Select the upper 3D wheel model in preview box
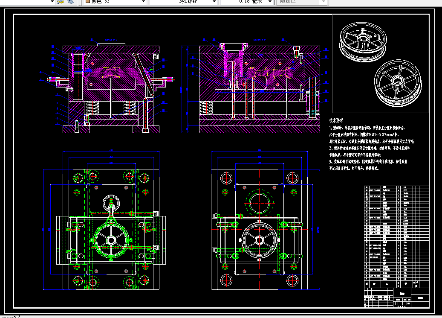Image resolution: width=442 pixels, height=318 pixels. coord(362,42)
